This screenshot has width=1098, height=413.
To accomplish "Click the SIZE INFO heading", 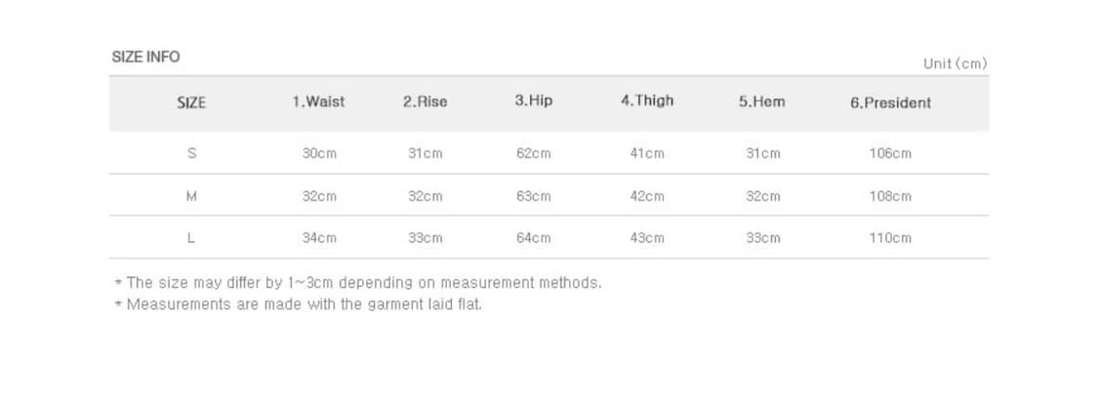I will click(145, 57).
